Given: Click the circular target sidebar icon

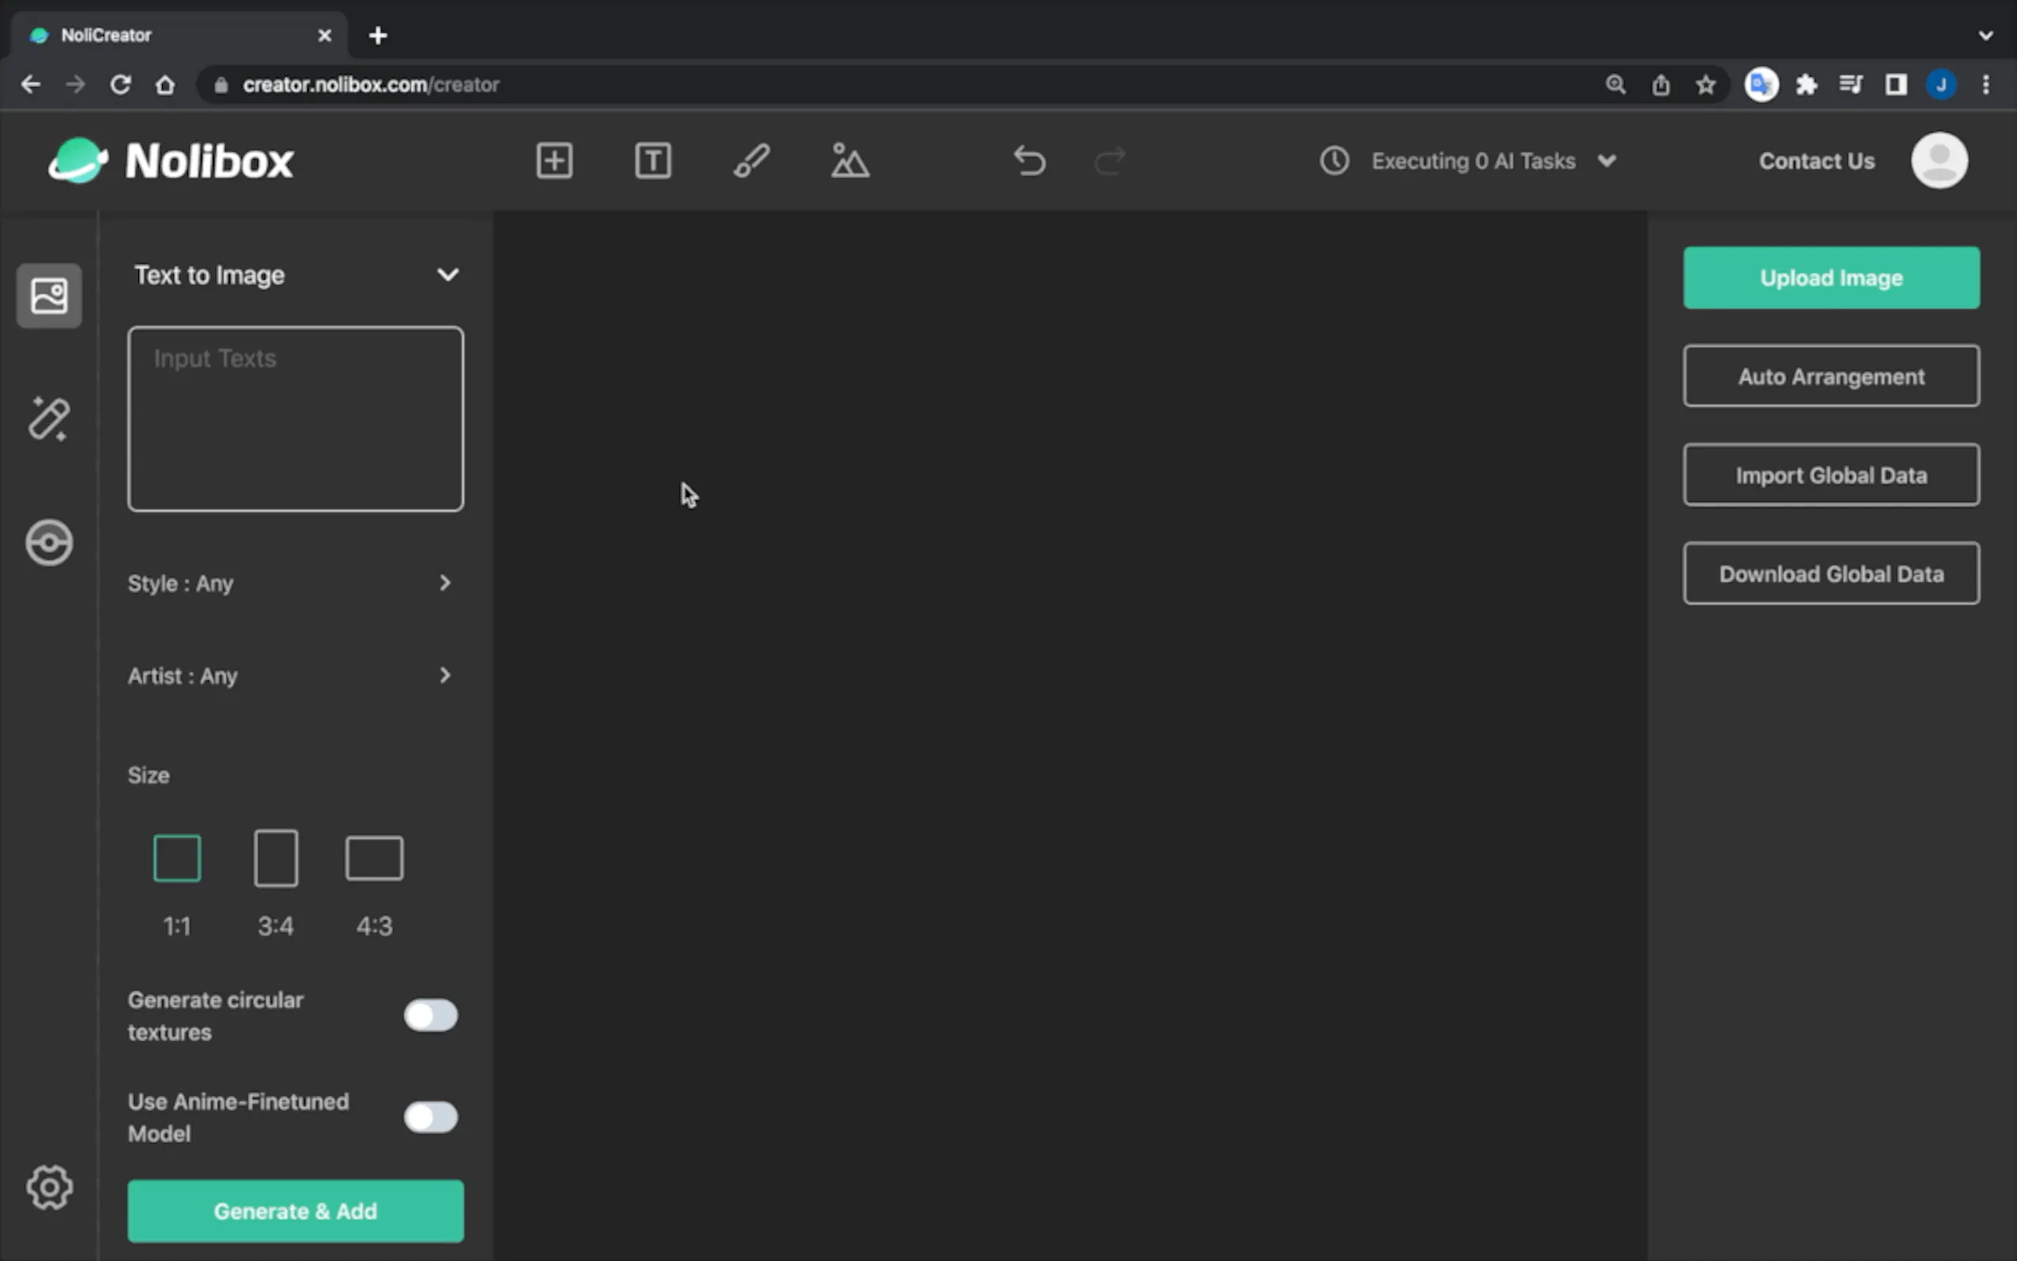Looking at the screenshot, I should point(48,543).
